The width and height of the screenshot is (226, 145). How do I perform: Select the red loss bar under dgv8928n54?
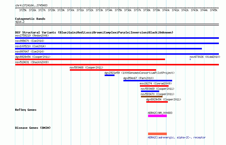coord(90,59)
